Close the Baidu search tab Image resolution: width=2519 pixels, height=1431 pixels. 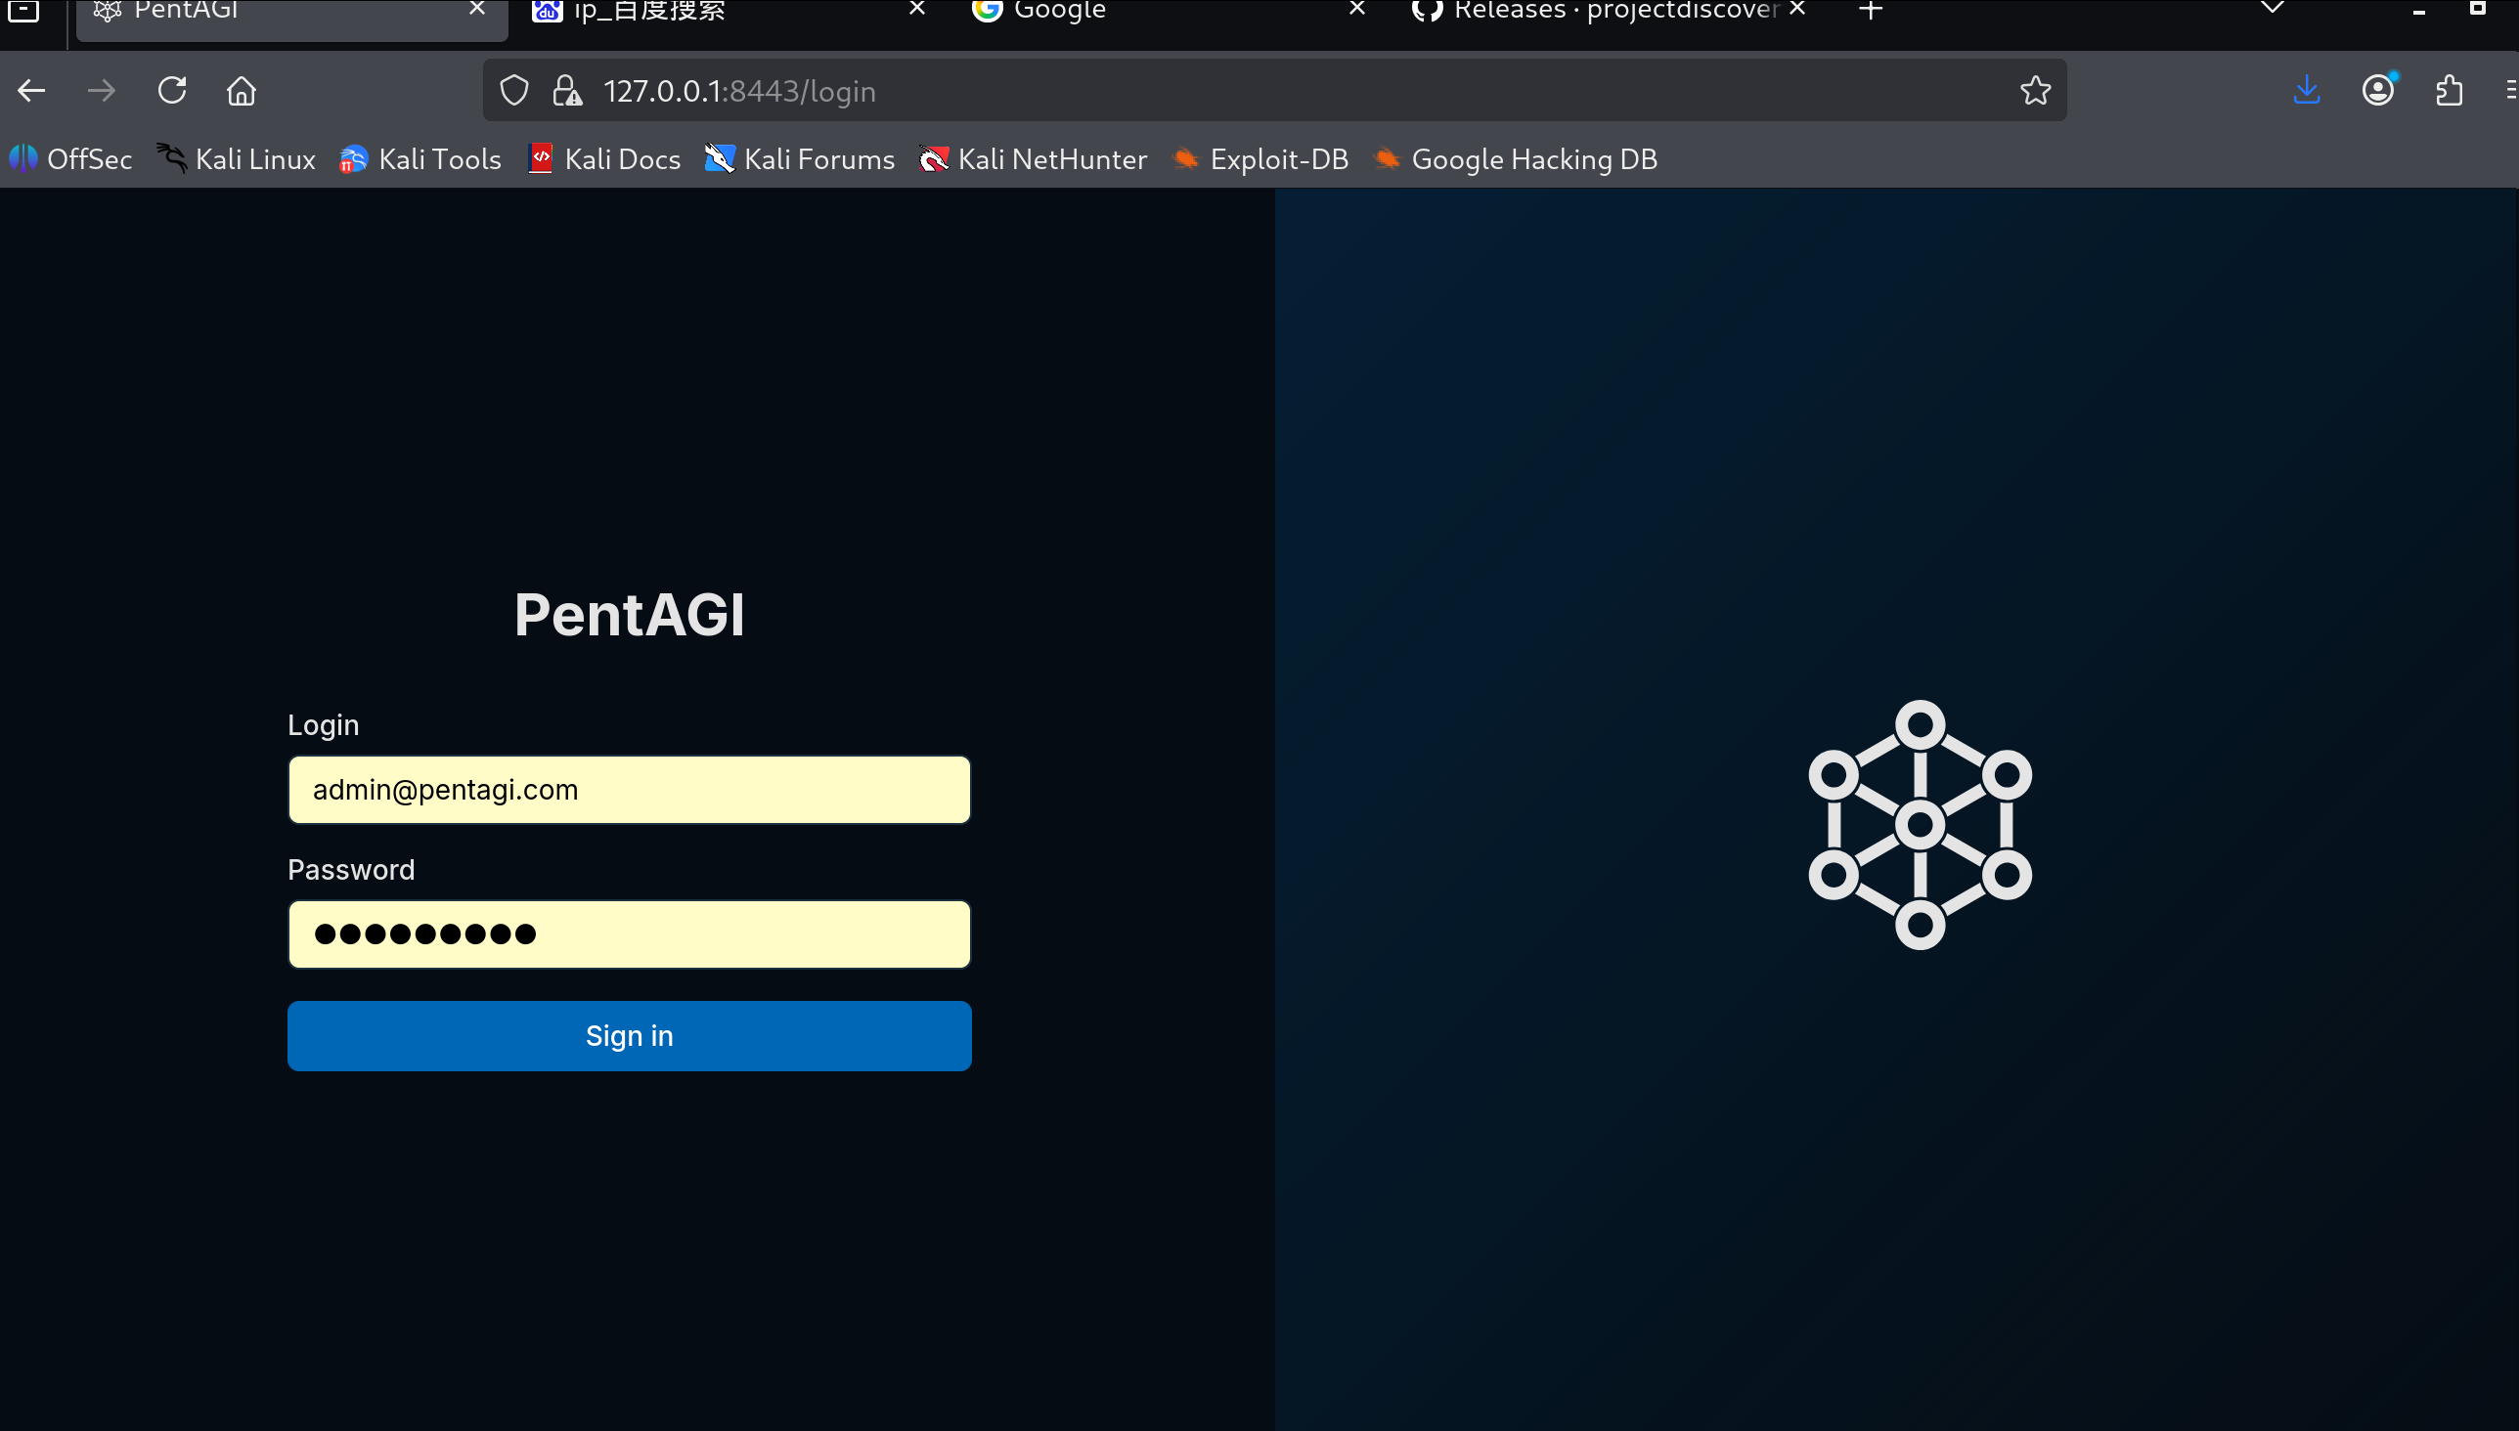click(x=917, y=9)
